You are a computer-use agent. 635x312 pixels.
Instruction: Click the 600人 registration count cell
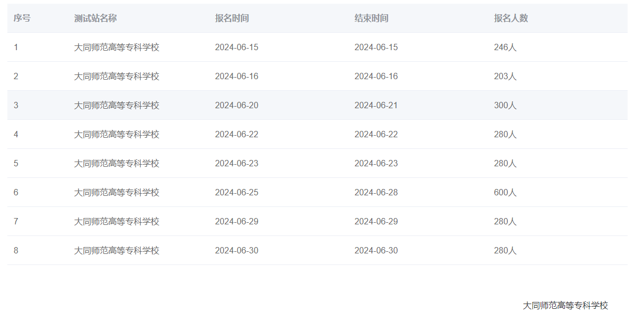click(505, 192)
